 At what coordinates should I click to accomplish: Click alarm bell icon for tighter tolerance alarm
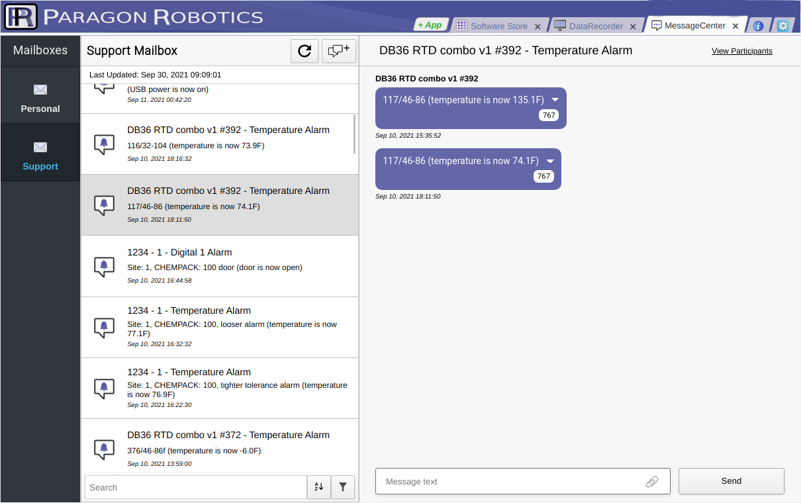click(104, 388)
